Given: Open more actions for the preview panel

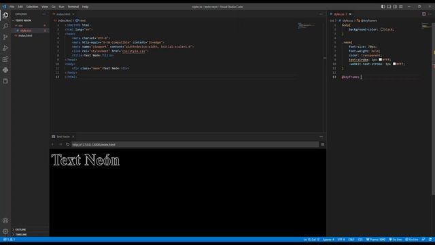Looking at the screenshot, I should point(321,137).
